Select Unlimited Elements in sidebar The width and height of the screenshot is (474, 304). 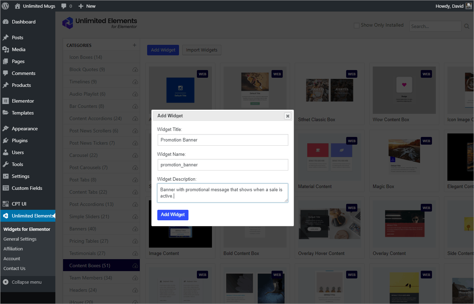(28, 216)
